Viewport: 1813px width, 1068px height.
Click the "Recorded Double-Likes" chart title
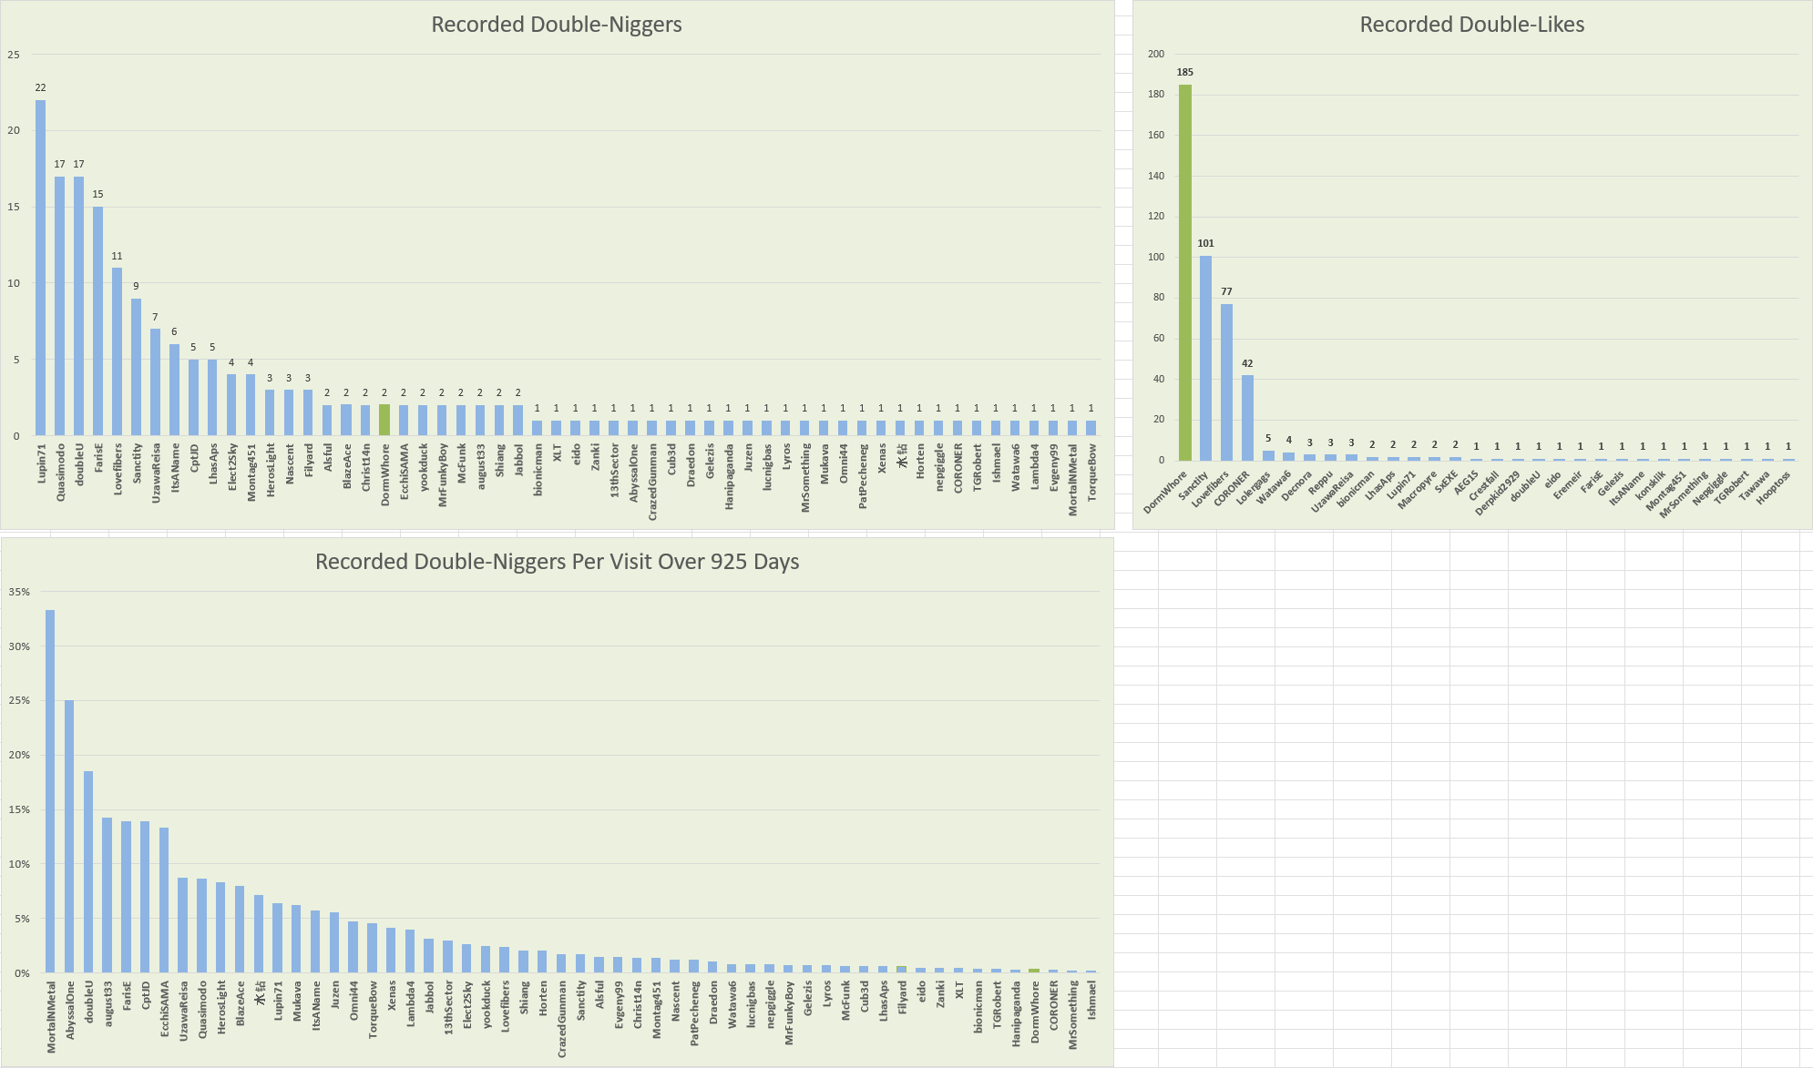[1471, 25]
